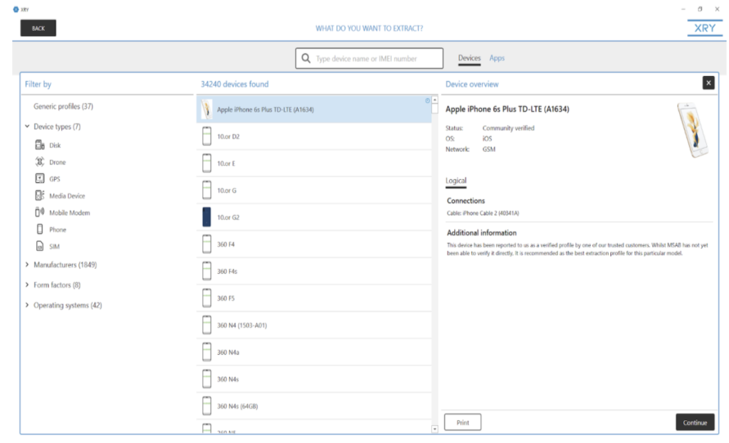Select the Drone filter label
This screenshot has width=729, height=443.
[58, 162]
